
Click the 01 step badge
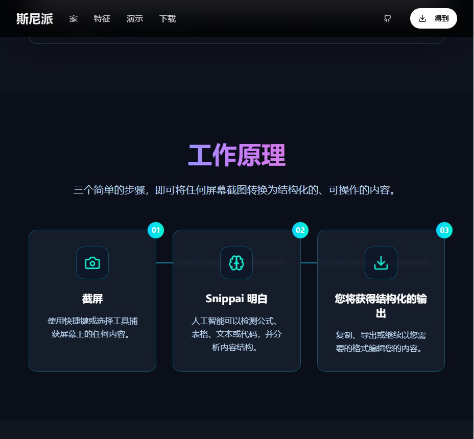(x=156, y=230)
